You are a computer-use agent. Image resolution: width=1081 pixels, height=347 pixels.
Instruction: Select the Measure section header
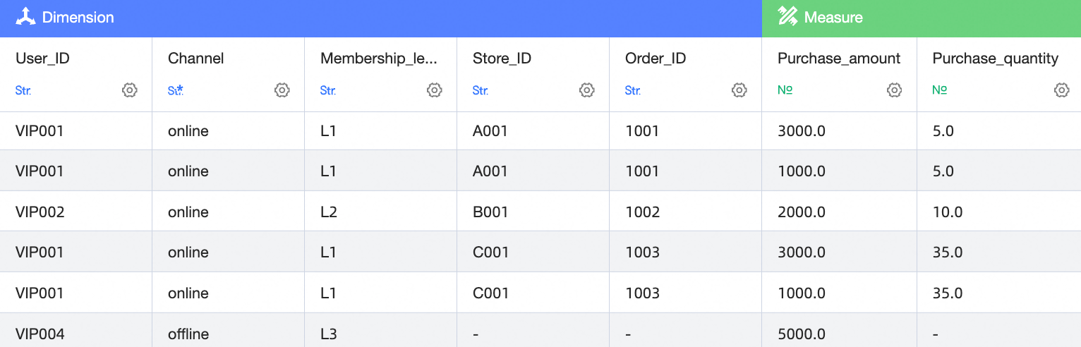[833, 17]
